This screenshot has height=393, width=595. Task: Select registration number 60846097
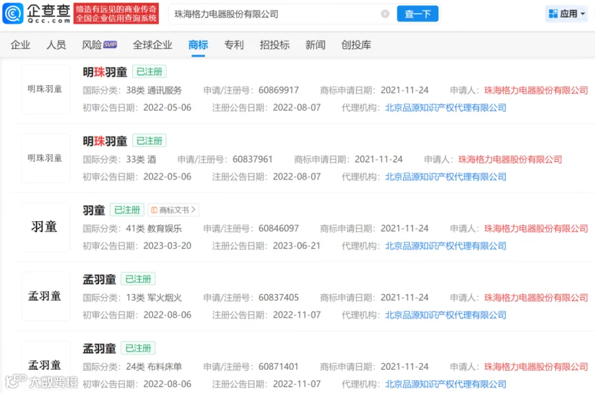pyautogui.click(x=278, y=229)
